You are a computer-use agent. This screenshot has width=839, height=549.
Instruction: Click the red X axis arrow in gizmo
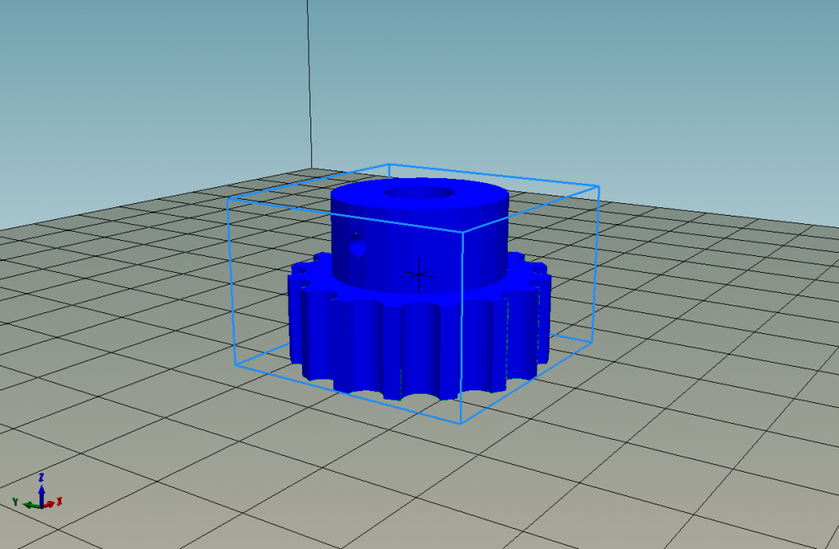click(x=50, y=504)
